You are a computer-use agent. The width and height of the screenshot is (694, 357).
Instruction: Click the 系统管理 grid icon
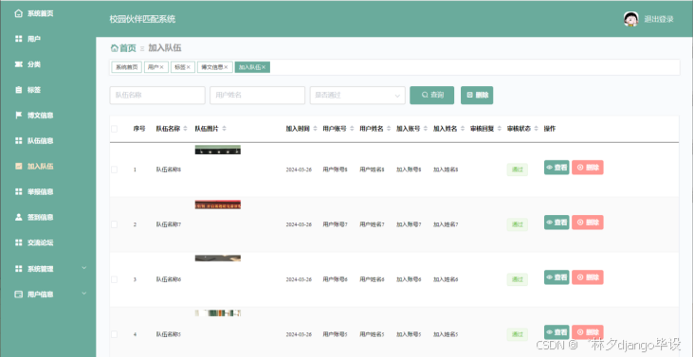[x=18, y=269]
